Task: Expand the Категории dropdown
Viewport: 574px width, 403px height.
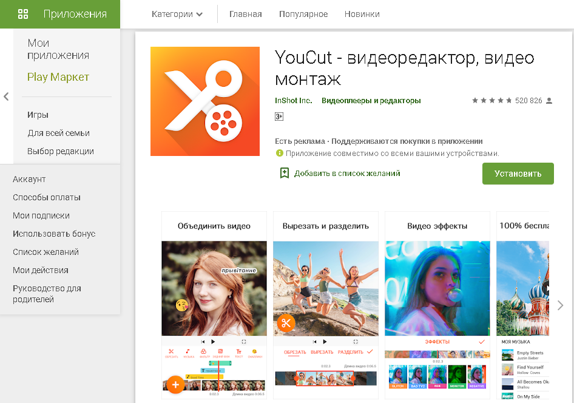Action: pos(177,15)
